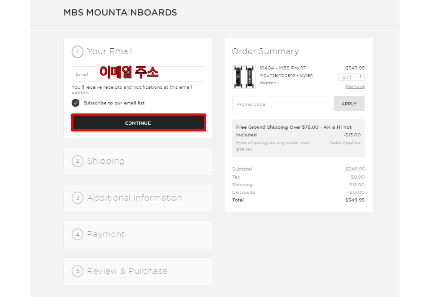The height and width of the screenshot is (297, 430).
Task: Open the Shipping step section
Action: (x=138, y=161)
